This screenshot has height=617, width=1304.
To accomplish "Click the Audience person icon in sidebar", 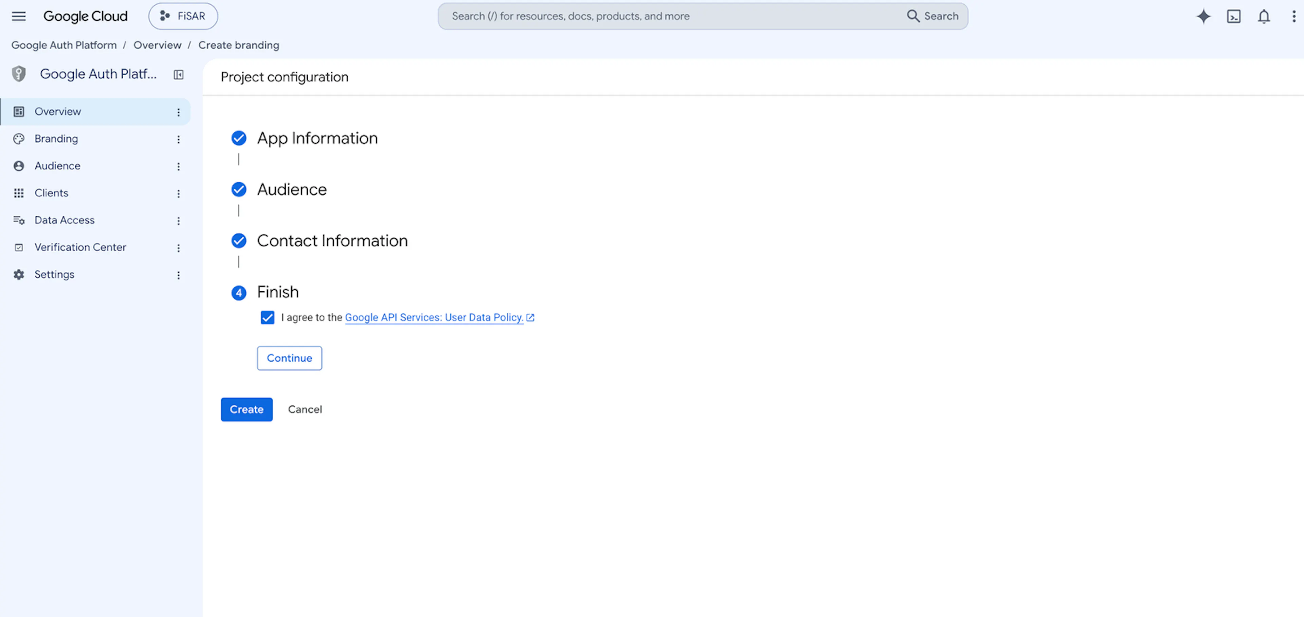I will 19,165.
